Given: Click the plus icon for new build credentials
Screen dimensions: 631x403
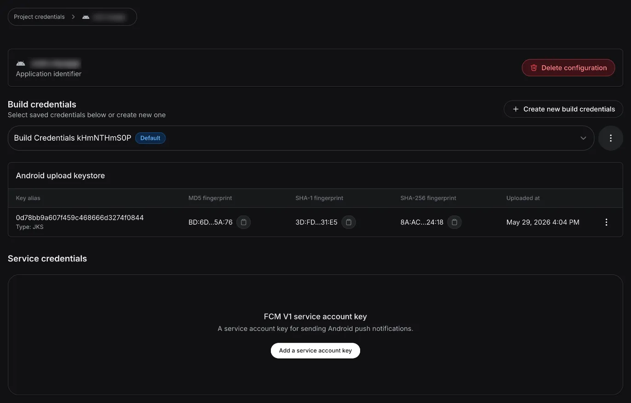Looking at the screenshot, I should [x=516, y=109].
